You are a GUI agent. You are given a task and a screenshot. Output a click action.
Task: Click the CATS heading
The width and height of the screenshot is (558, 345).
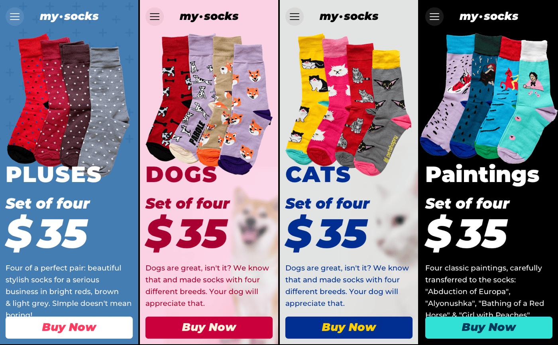(318, 174)
